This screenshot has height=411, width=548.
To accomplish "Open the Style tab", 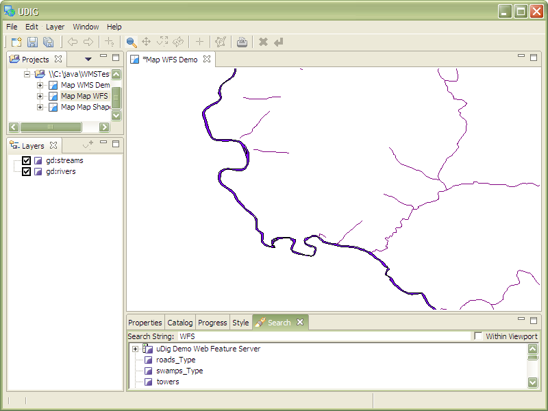I will click(240, 323).
